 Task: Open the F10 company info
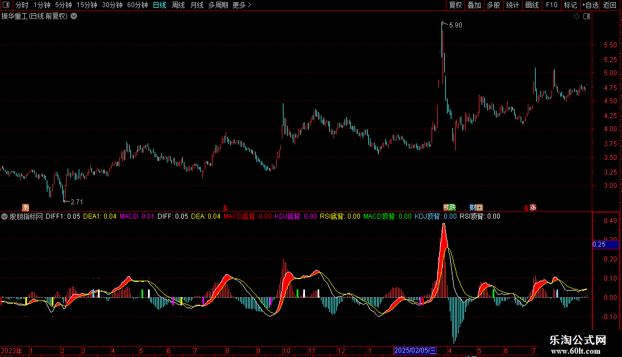552,5
